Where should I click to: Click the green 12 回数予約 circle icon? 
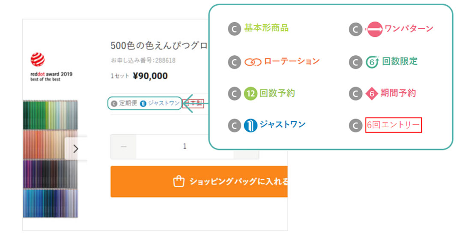[x=250, y=93]
